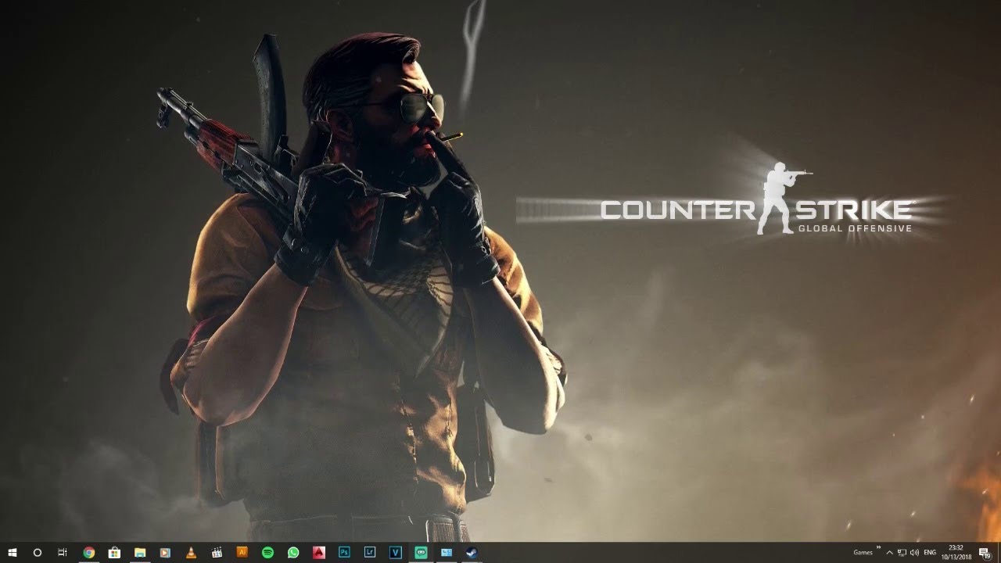Screen dimensions: 1001x563
Task: Open the light-blue app icon next to Steam
Action: tap(447, 553)
